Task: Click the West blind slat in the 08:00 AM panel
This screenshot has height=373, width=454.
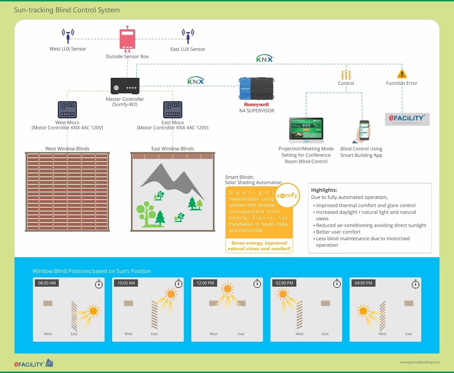Action: point(48,303)
